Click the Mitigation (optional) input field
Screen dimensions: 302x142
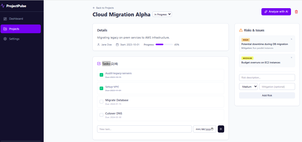tap(277, 86)
